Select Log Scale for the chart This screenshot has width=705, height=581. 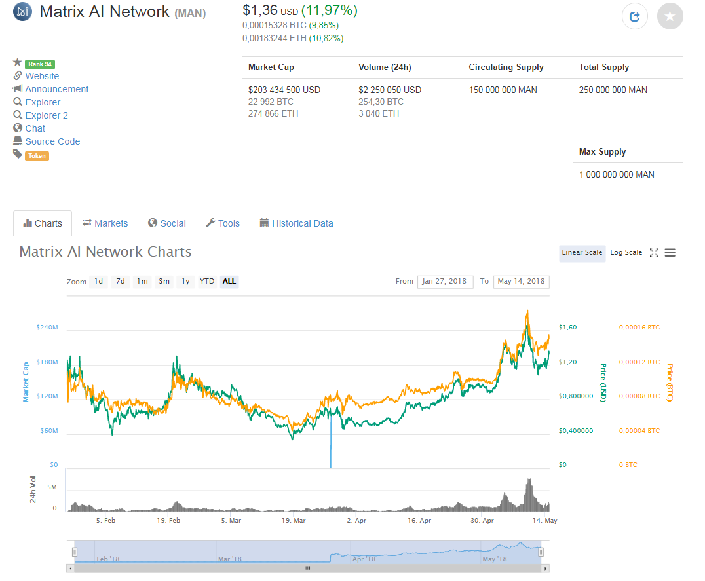[626, 253]
